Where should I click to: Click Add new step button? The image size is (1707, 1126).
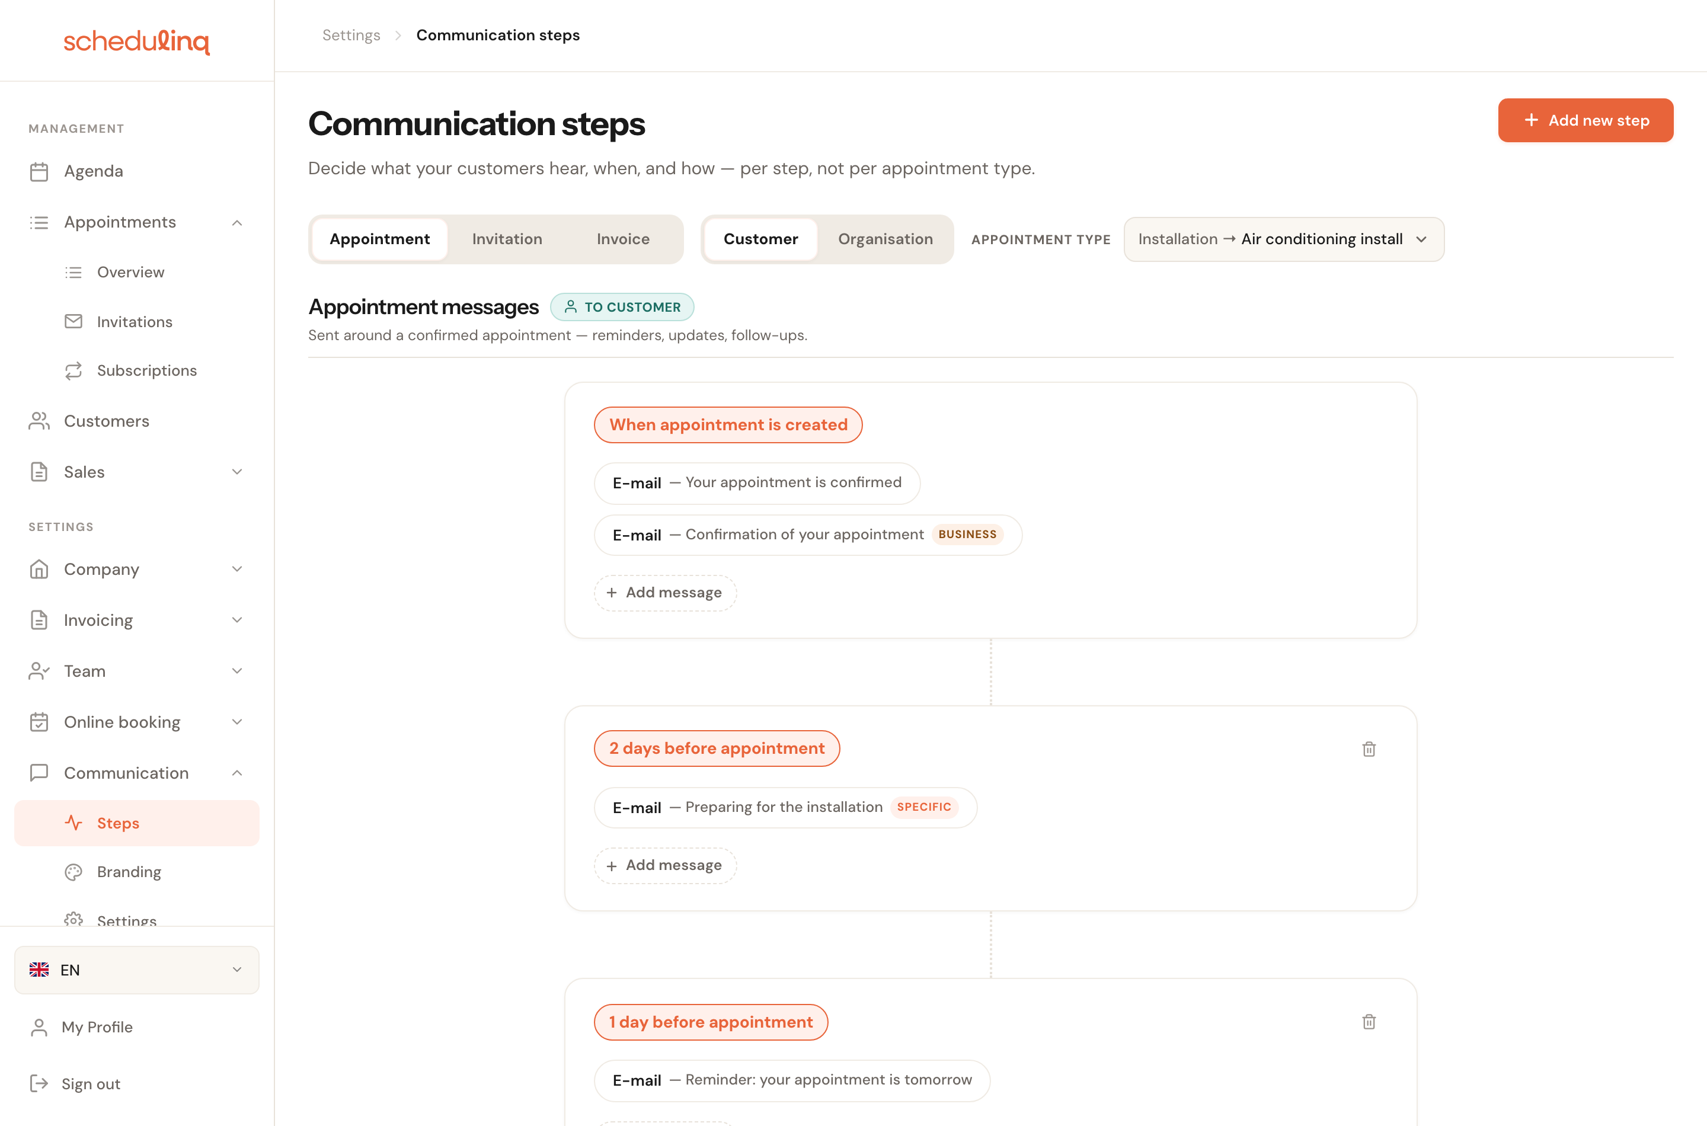[x=1585, y=120]
